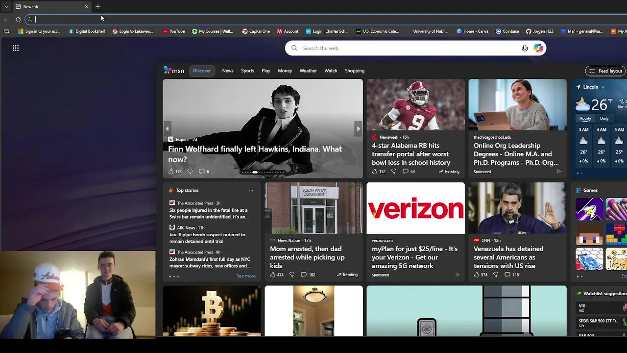
Task: Open Jorgen1122 GitHub bookmark
Action: click(539, 31)
